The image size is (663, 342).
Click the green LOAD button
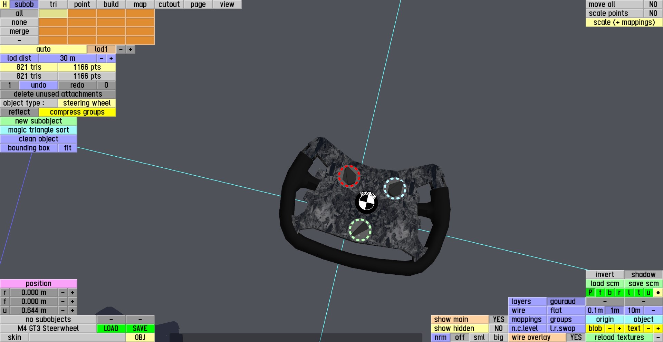pos(111,329)
